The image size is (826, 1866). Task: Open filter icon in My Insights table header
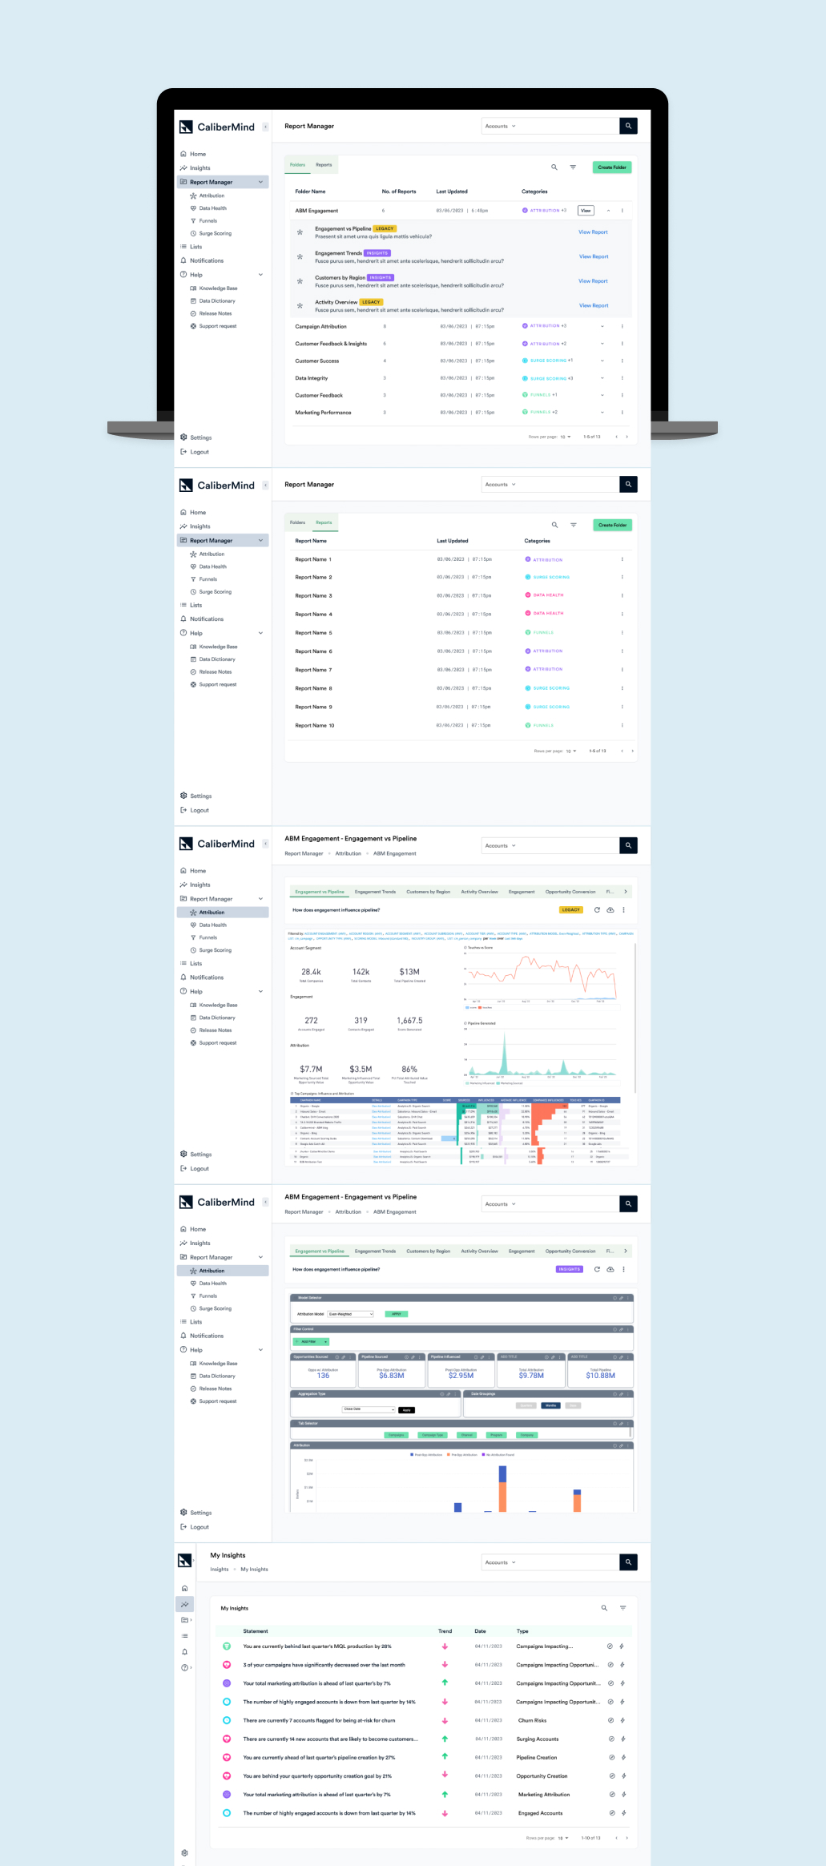[x=623, y=1608]
